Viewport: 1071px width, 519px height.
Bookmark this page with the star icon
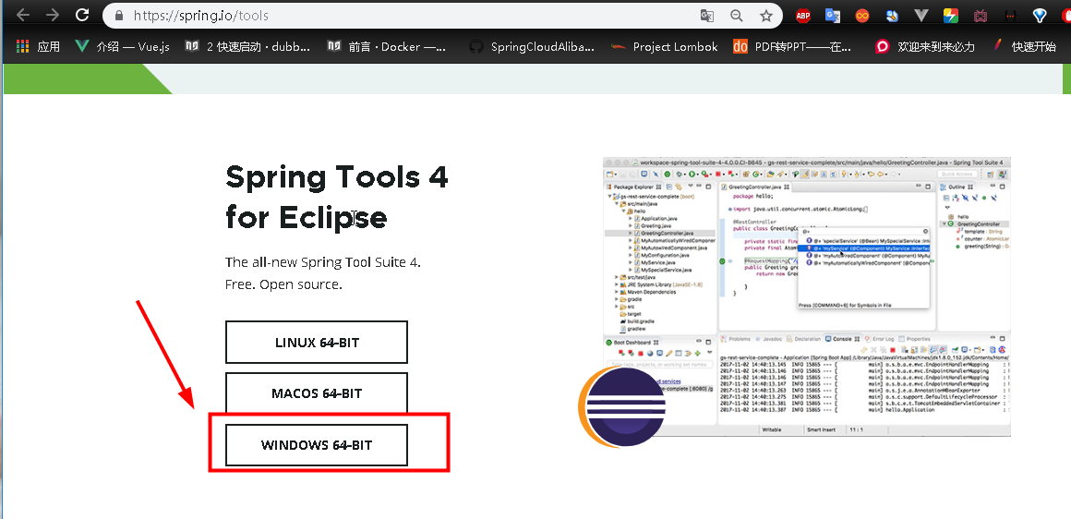[766, 16]
